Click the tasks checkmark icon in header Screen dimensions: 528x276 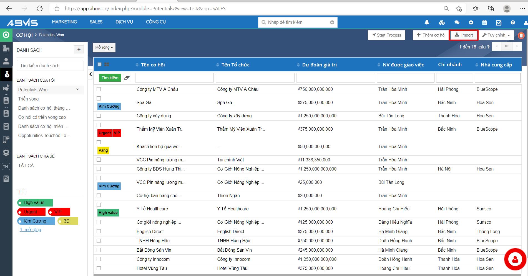[499, 22]
